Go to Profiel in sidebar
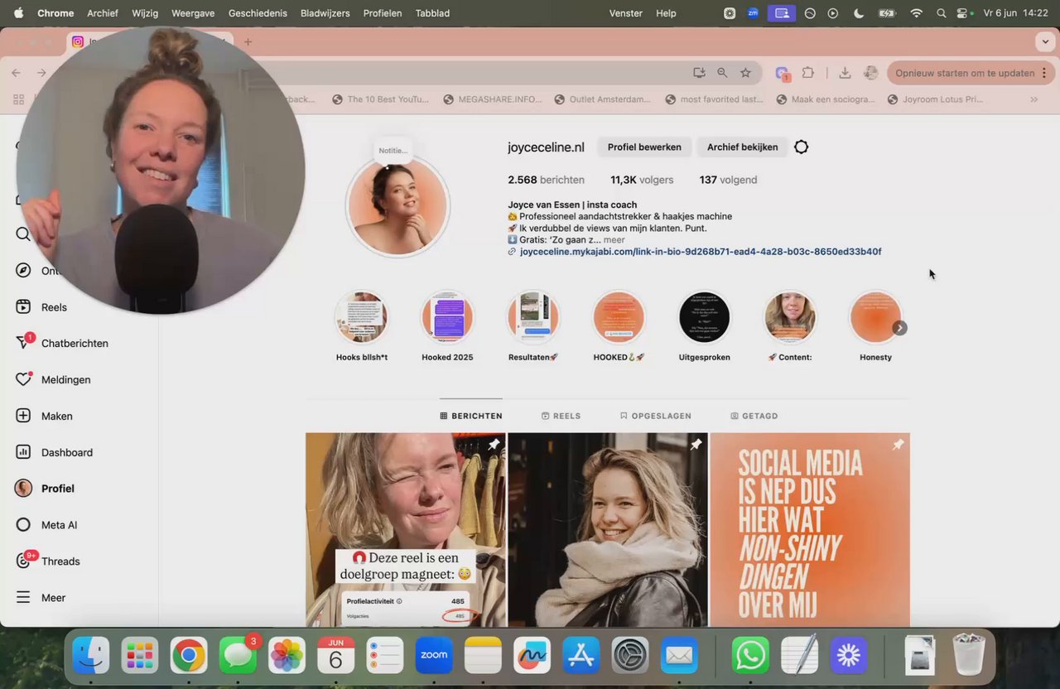This screenshot has width=1060, height=689. (46, 489)
